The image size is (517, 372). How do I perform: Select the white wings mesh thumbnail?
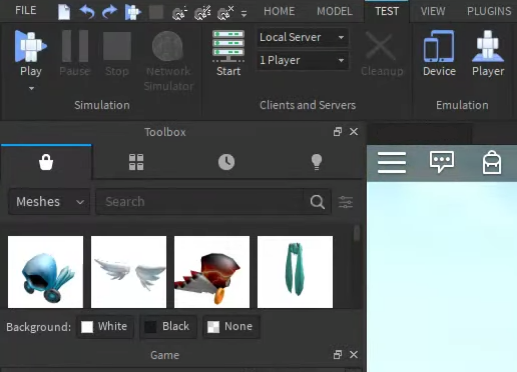tap(129, 272)
